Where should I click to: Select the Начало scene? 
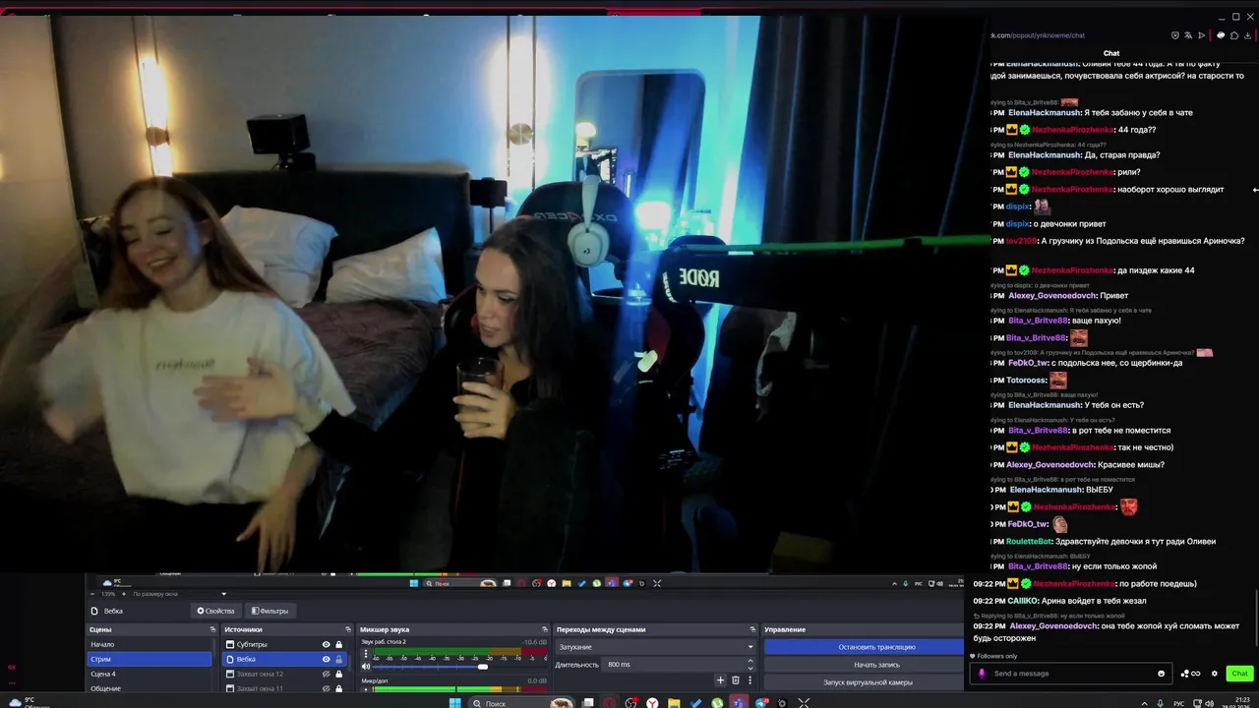150,644
